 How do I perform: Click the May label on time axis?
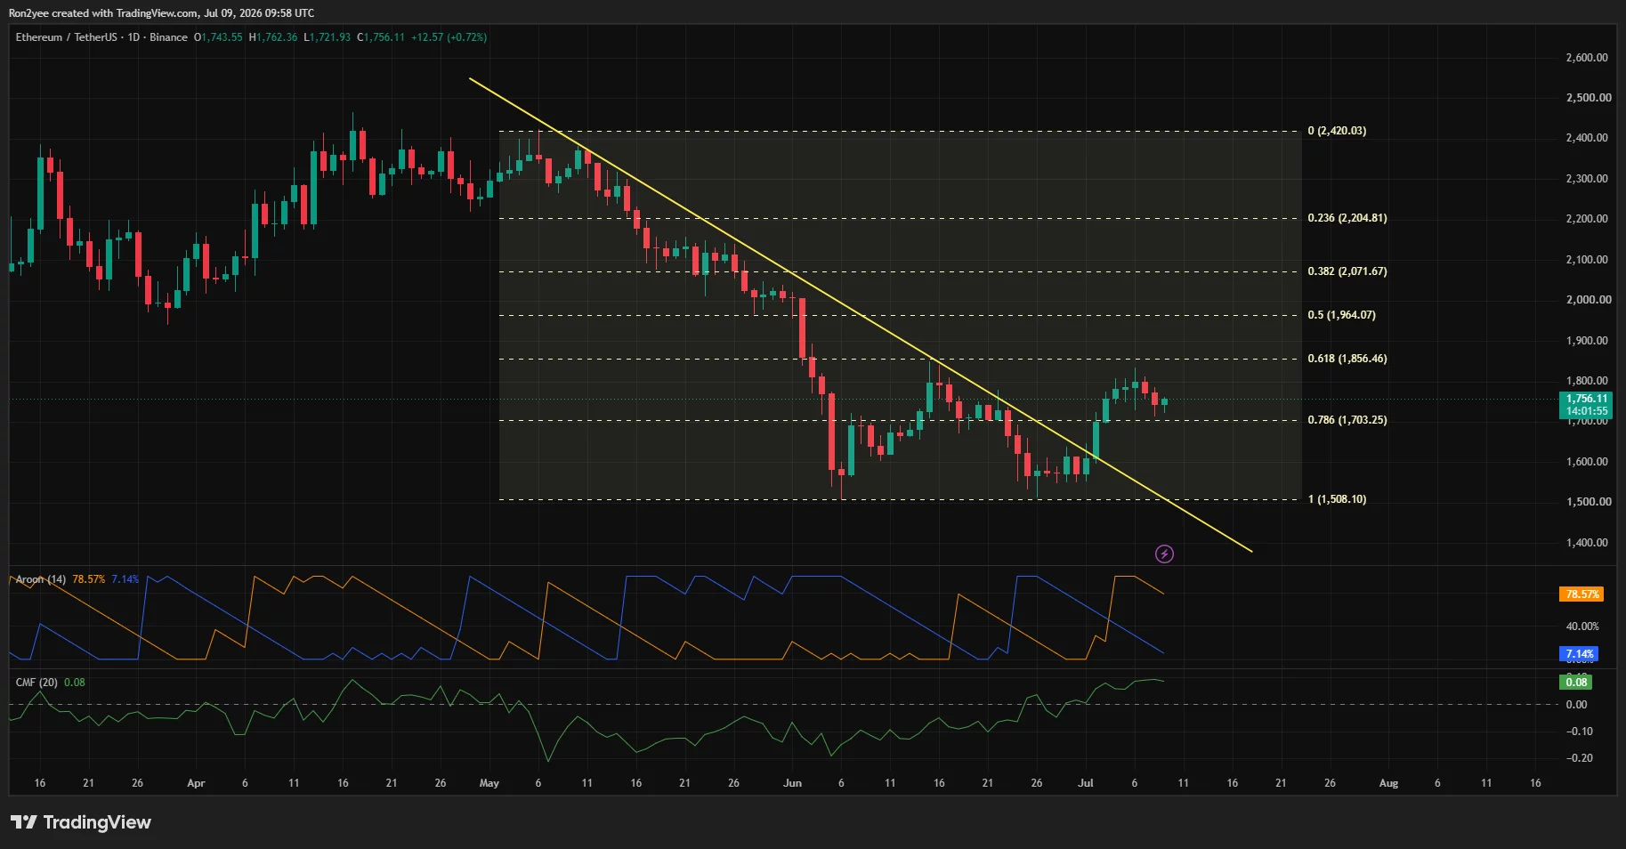pos(489,783)
